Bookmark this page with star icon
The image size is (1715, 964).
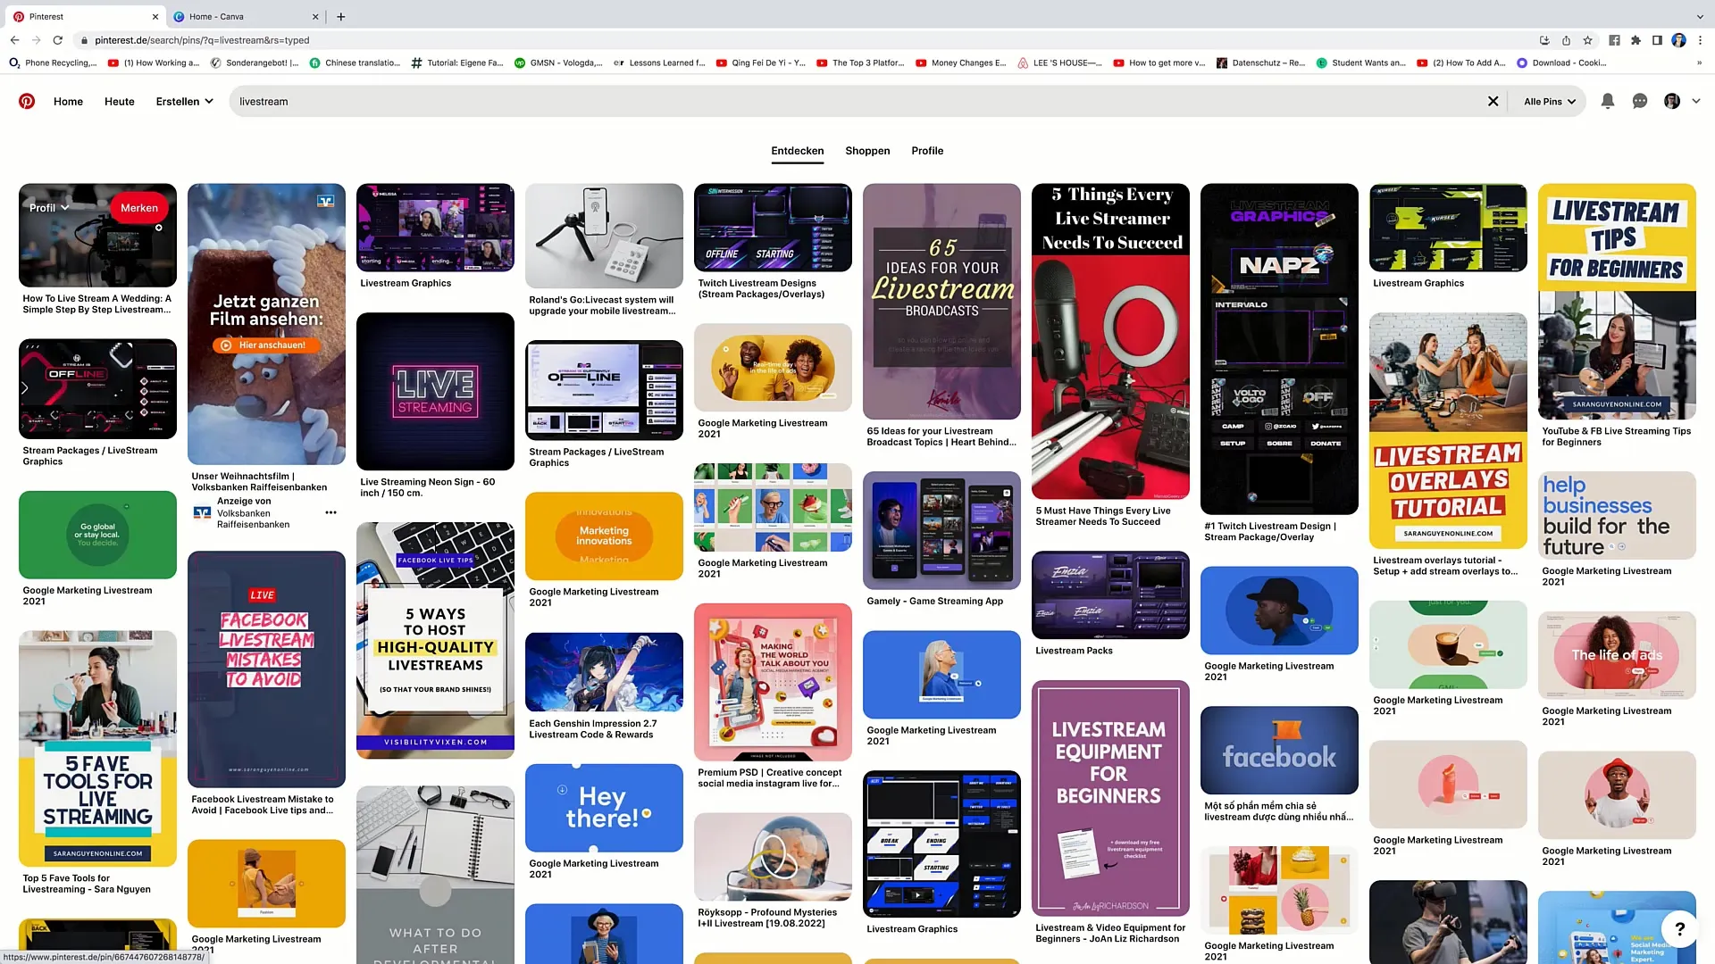(x=1587, y=39)
